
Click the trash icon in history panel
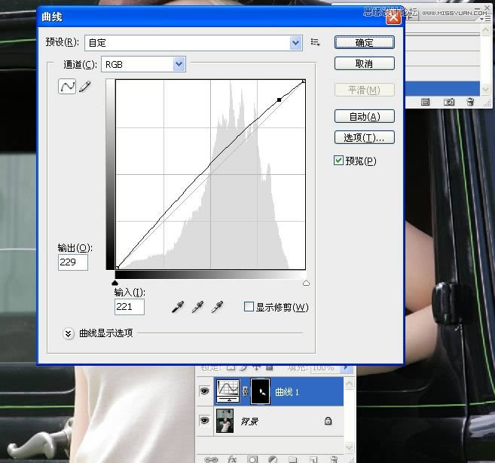470,101
